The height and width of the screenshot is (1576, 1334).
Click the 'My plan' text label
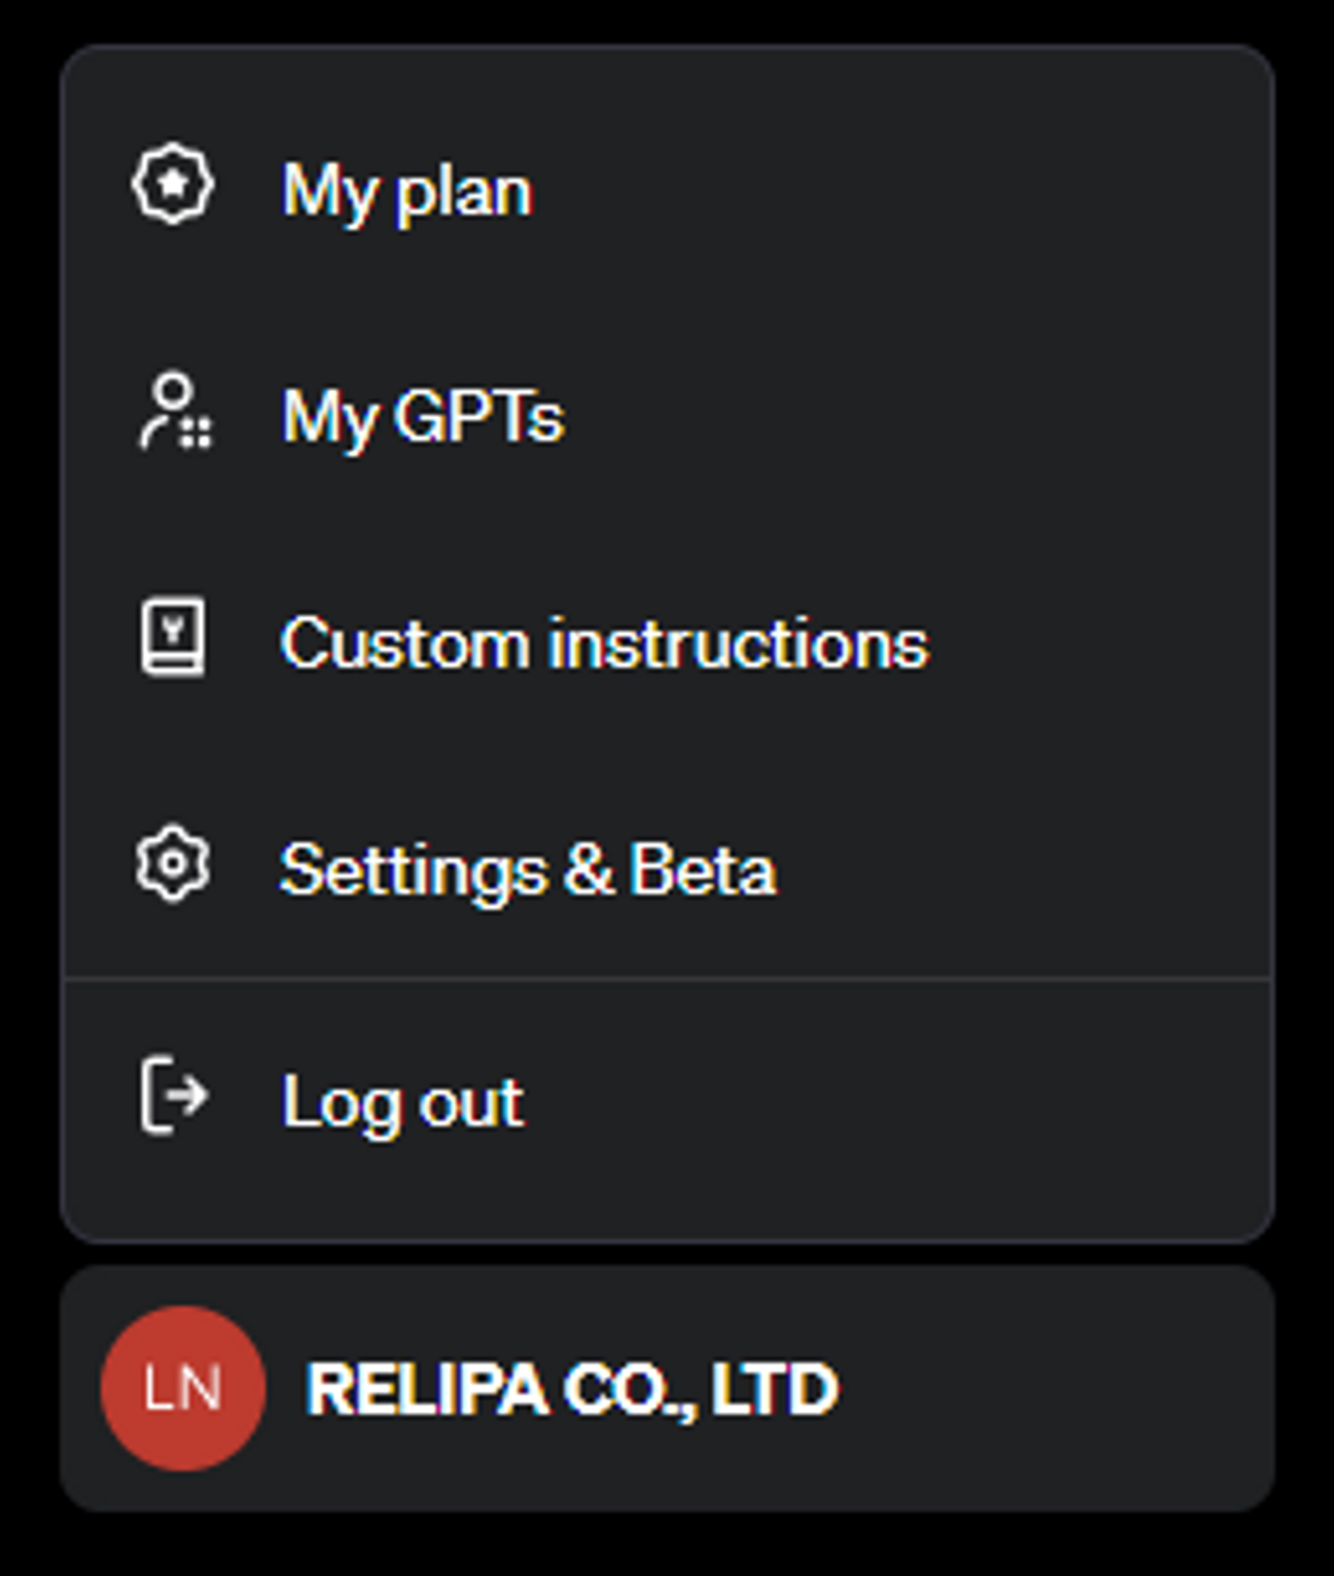pyautogui.click(x=407, y=192)
